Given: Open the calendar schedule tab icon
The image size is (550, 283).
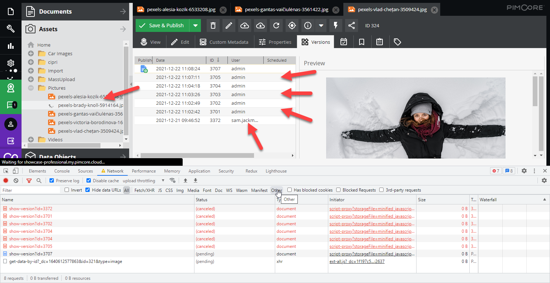Looking at the screenshot, I should coord(344,42).
